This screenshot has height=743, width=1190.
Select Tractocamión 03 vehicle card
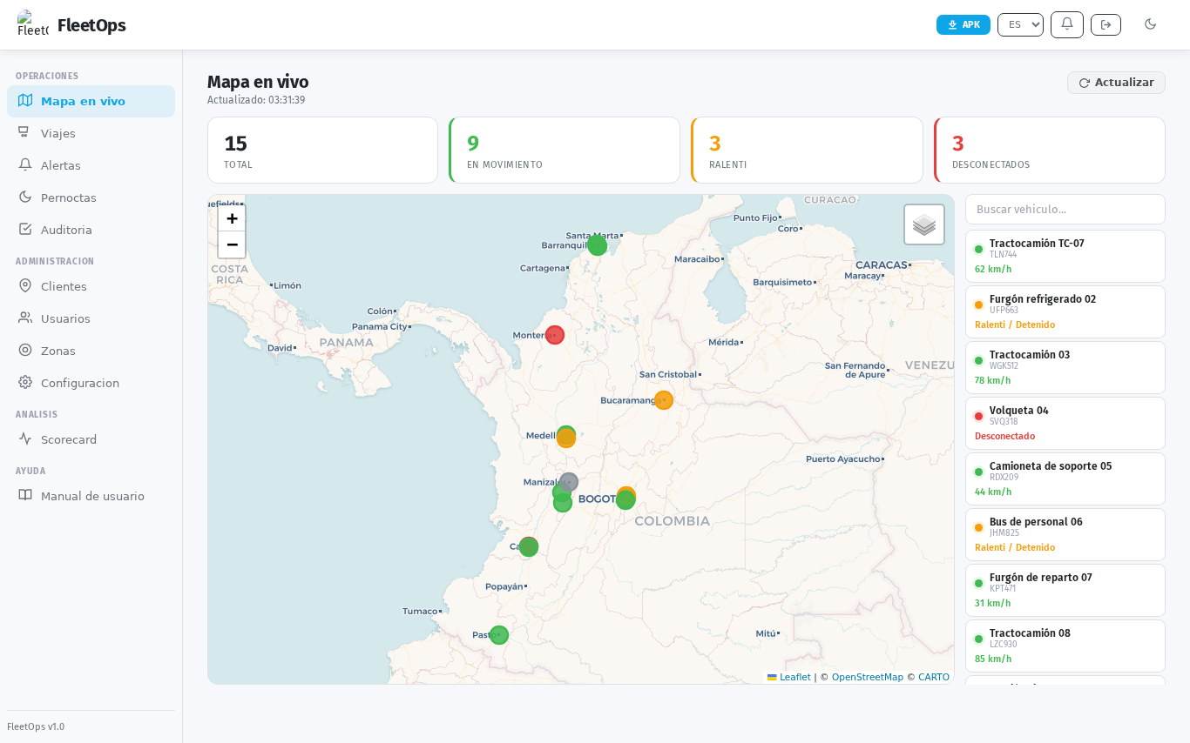[1065, 367]
